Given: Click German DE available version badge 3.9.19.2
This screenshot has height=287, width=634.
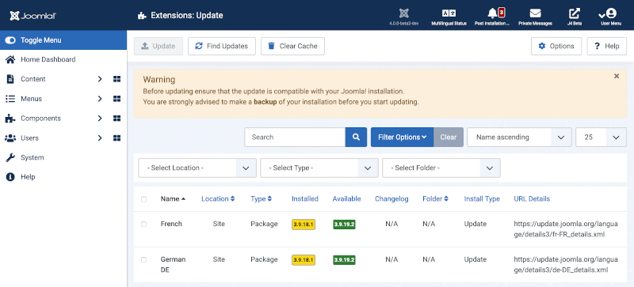Looking at the screenshot, I should tap(344, 260).
